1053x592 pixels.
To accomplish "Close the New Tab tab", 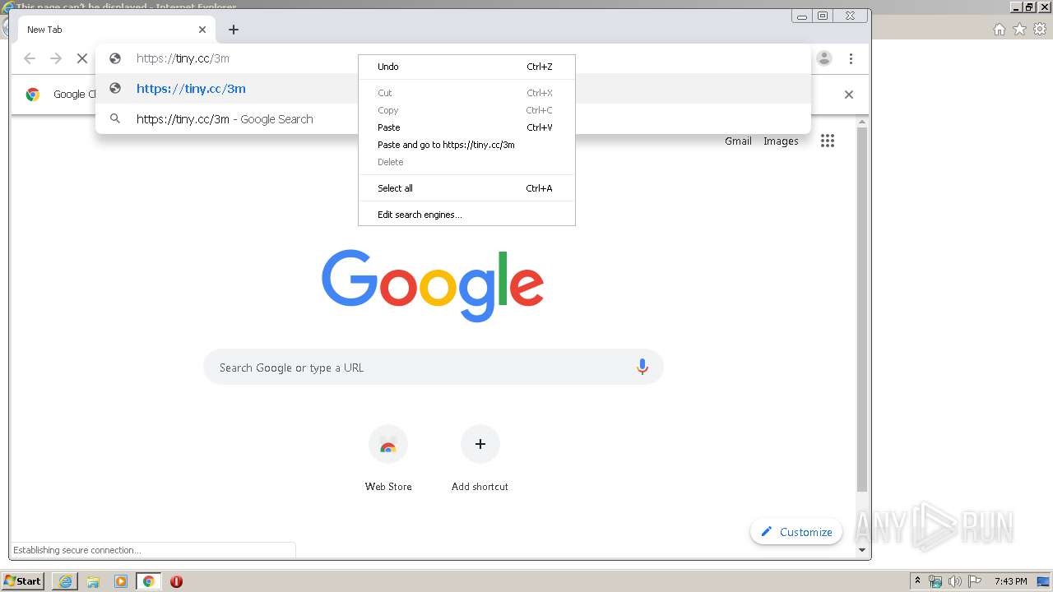I will 202,30.
